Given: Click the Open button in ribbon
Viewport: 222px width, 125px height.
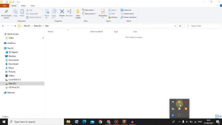Looking at the screenshot, I should (113, 10).
